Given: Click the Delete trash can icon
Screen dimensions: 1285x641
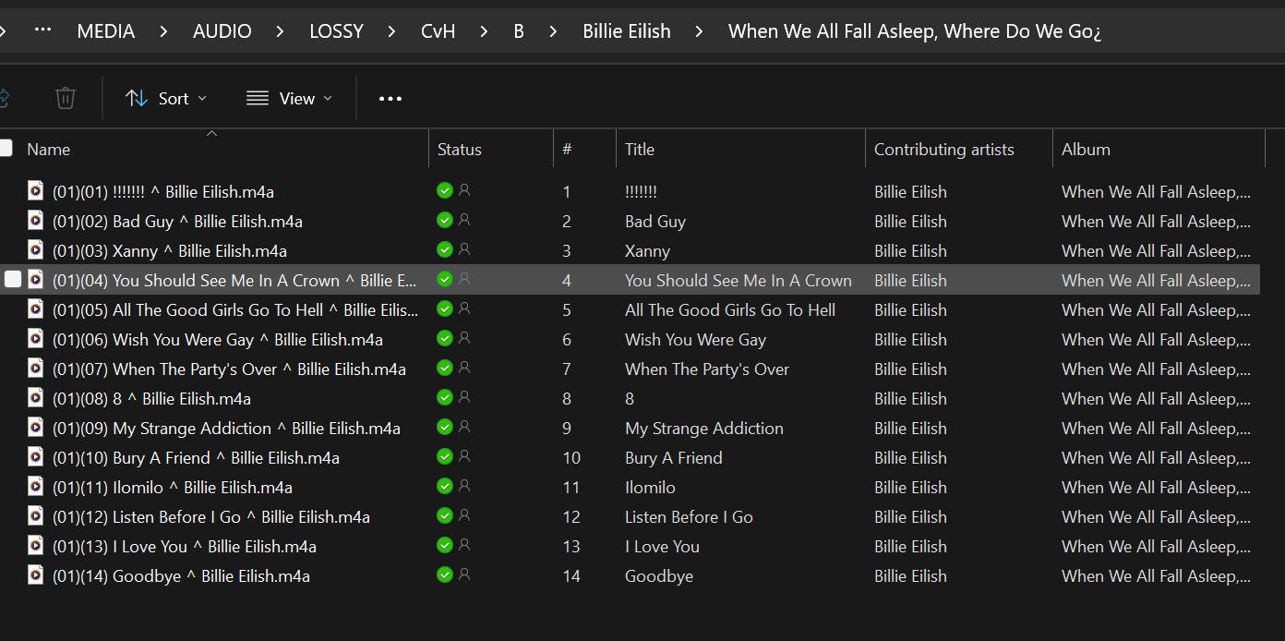Looking at the screenshot, I should 66,98.
